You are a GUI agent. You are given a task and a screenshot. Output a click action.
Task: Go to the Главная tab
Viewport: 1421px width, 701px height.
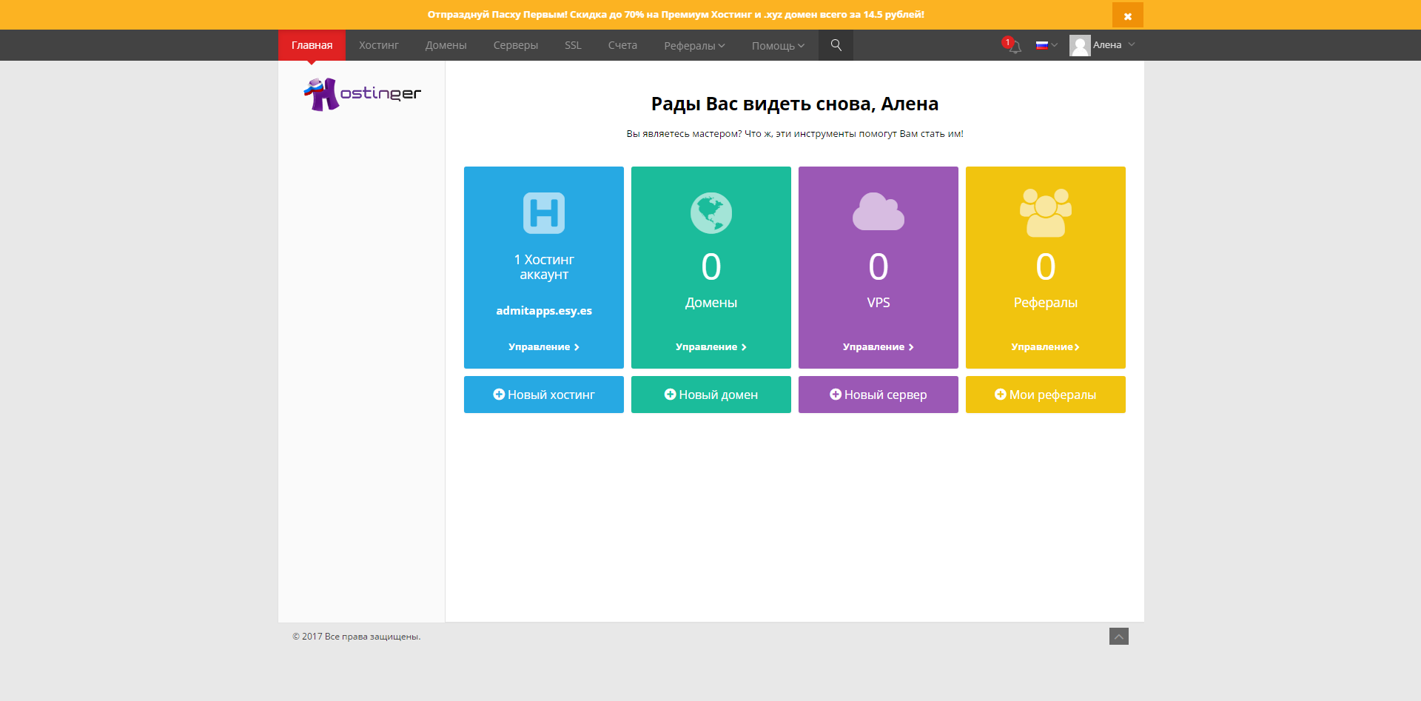click(x=312, y=45)
